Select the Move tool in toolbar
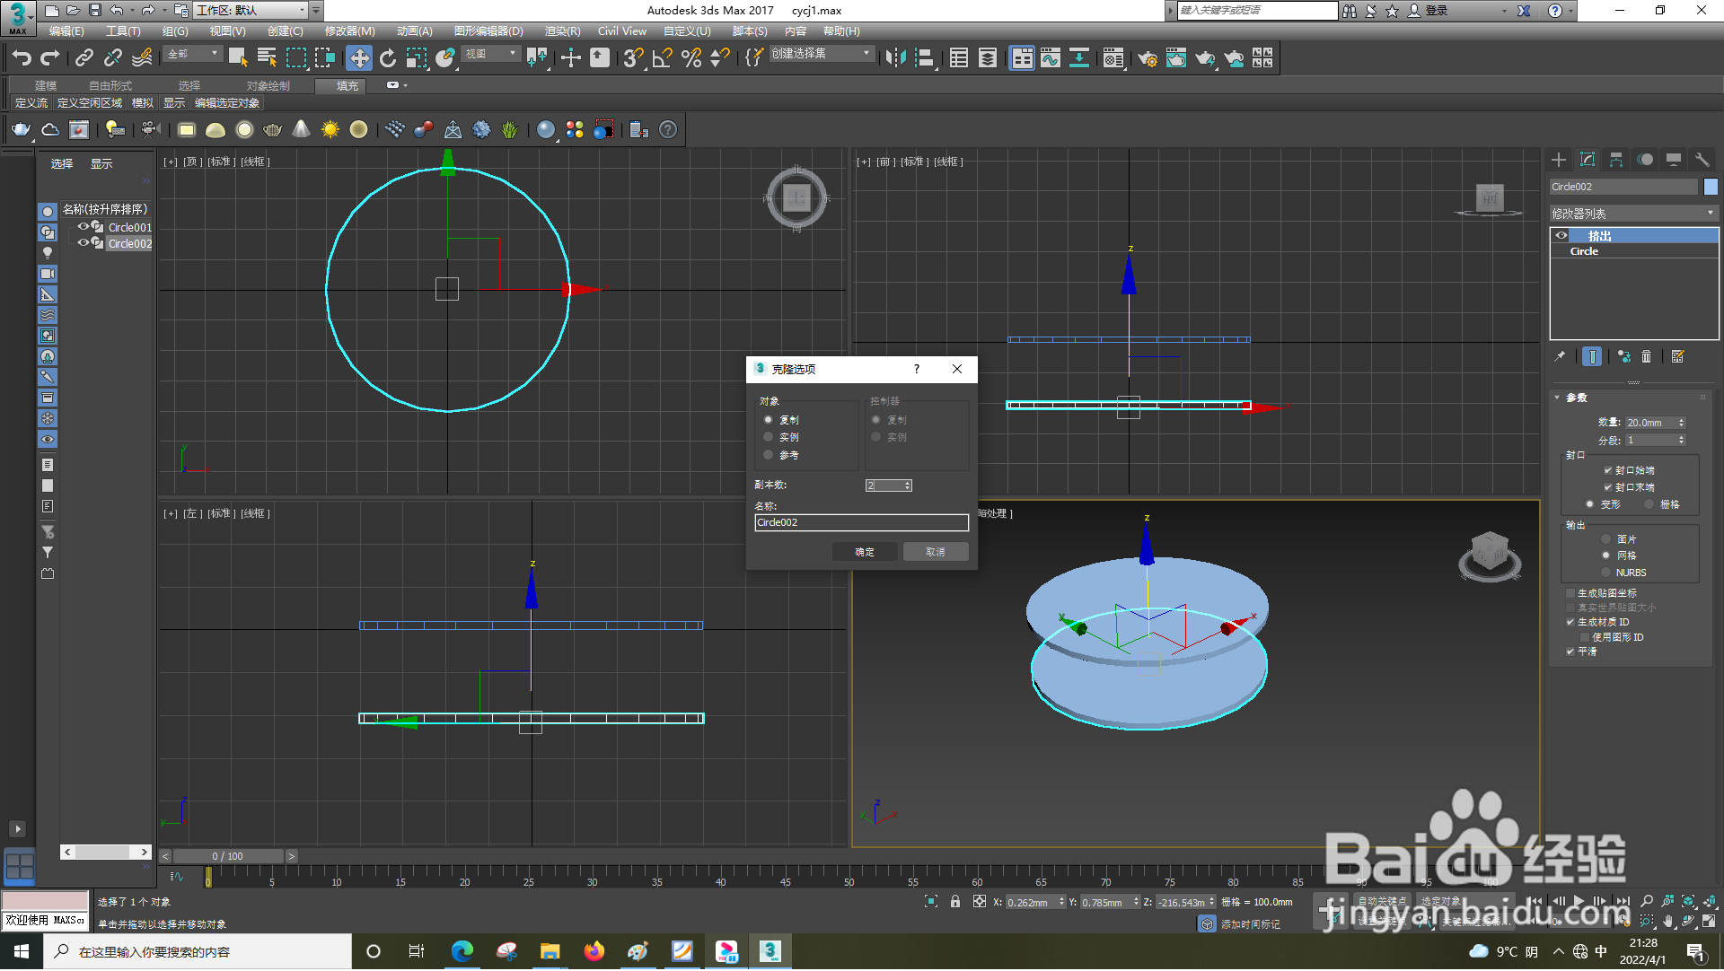 click(x=359, y=58)
